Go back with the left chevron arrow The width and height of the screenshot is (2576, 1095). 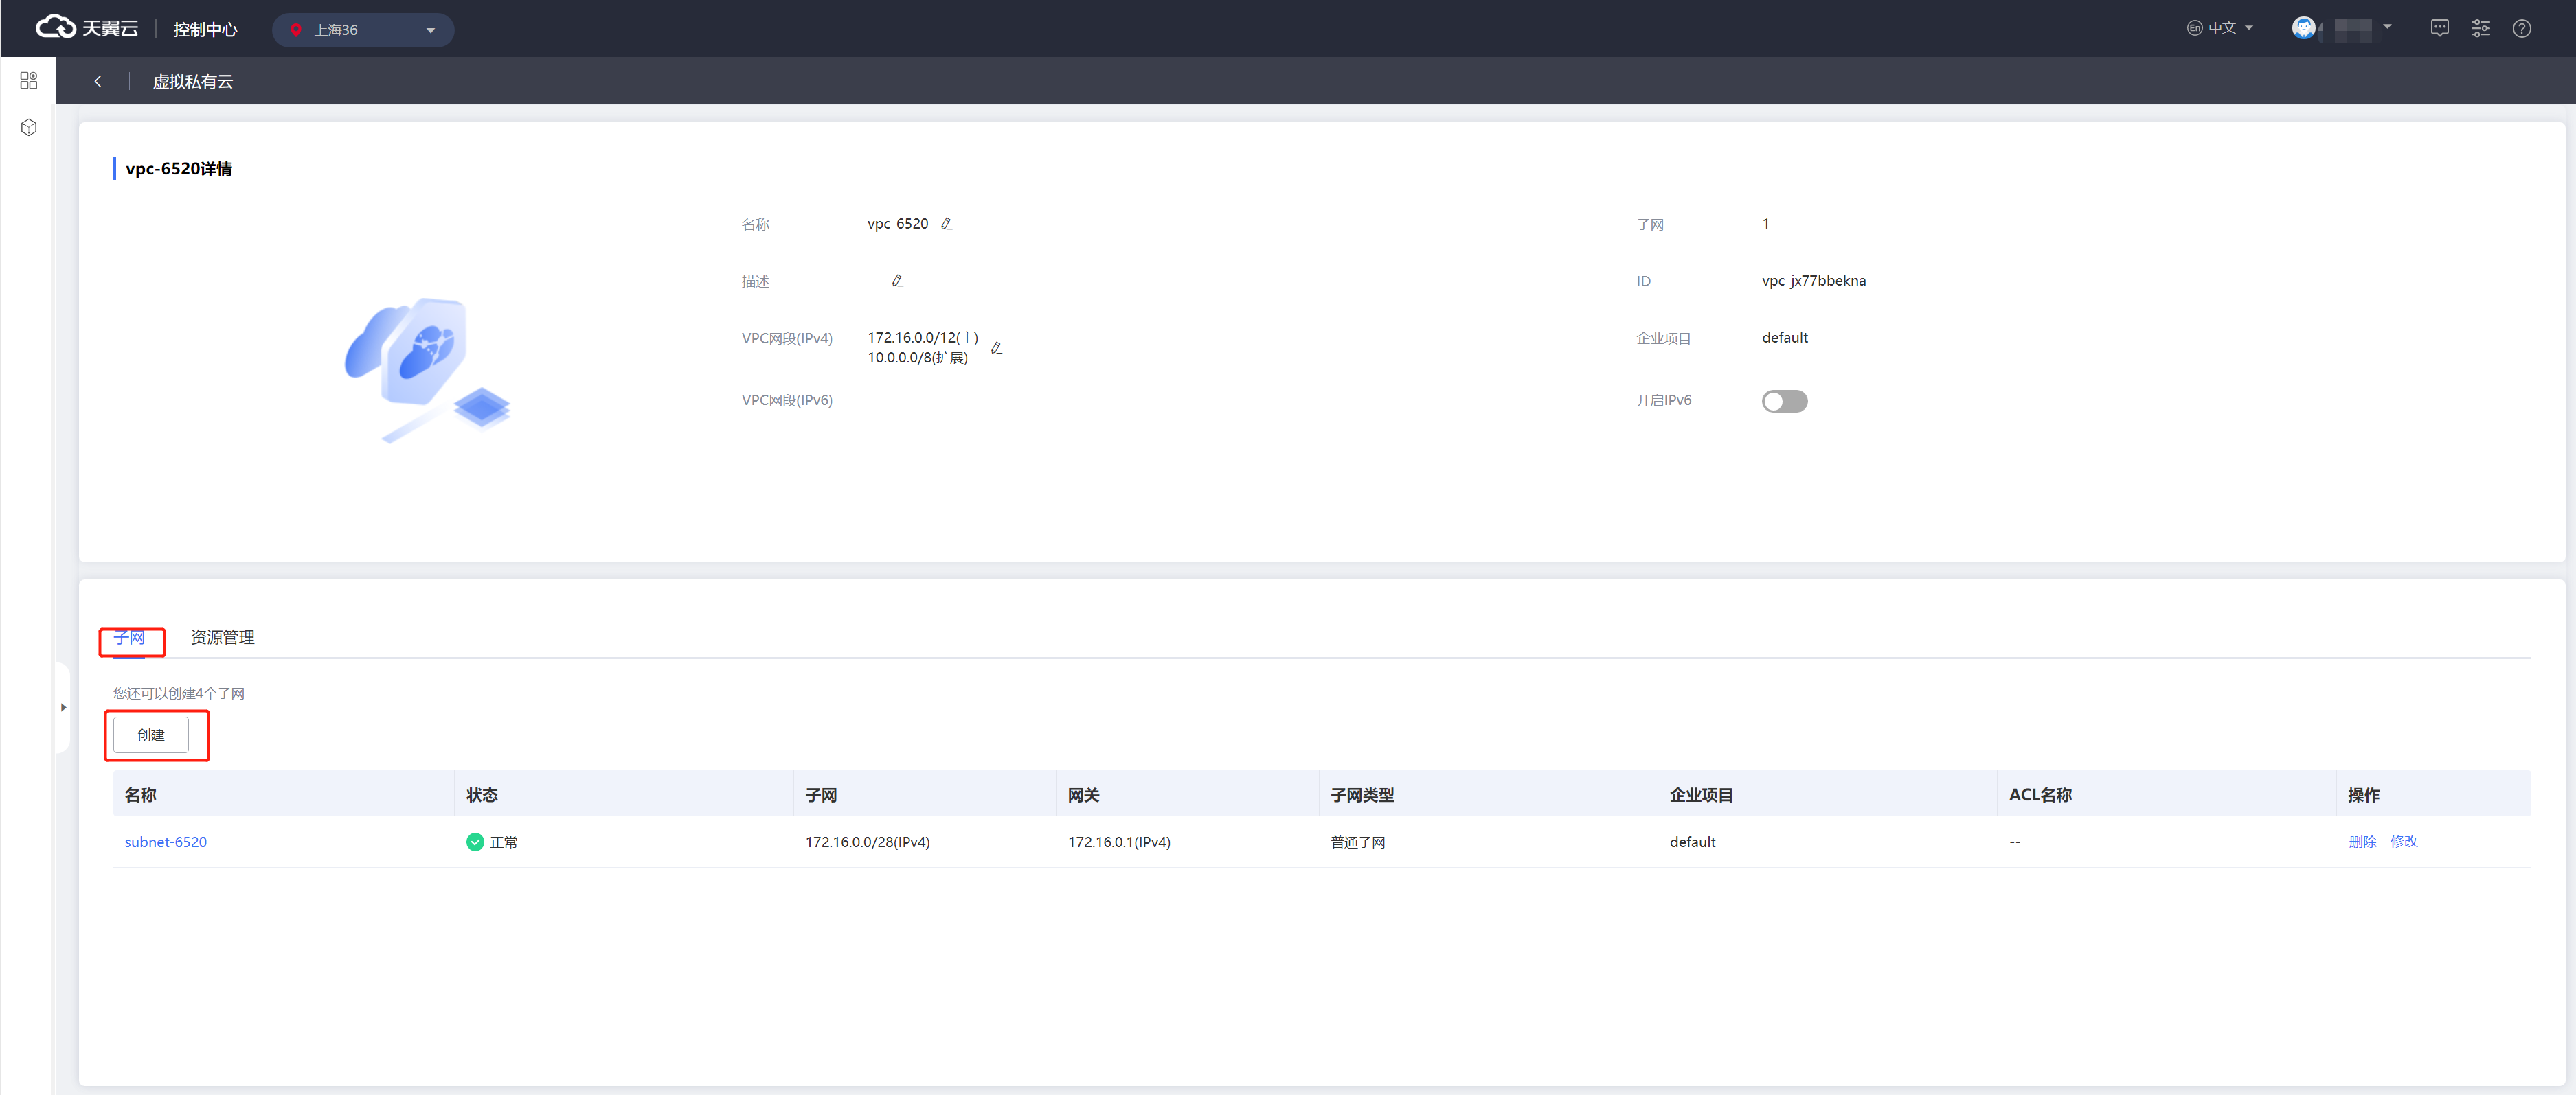point(98,81)
